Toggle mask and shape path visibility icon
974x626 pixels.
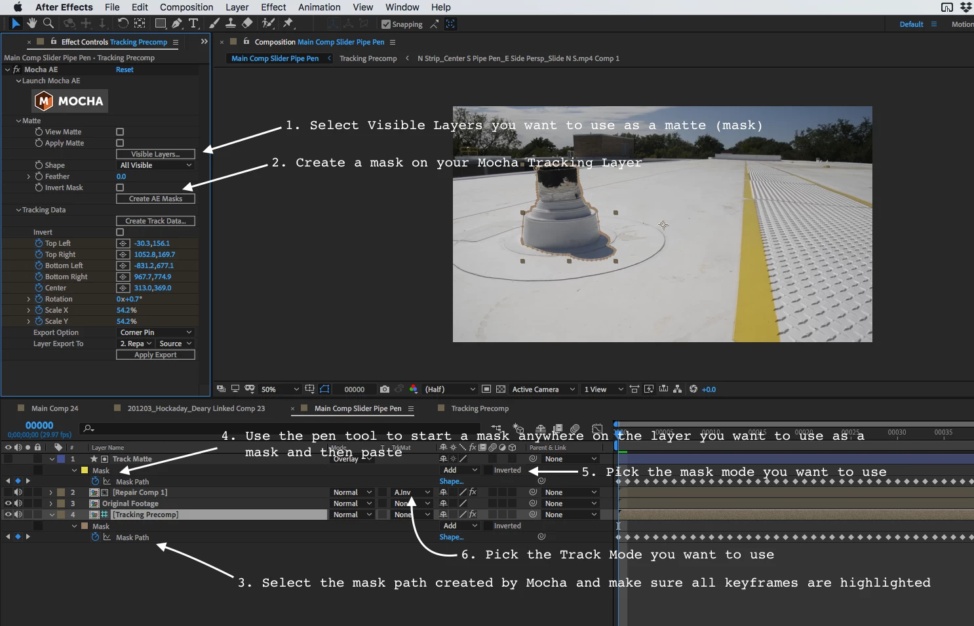click(x=324, y=389)
